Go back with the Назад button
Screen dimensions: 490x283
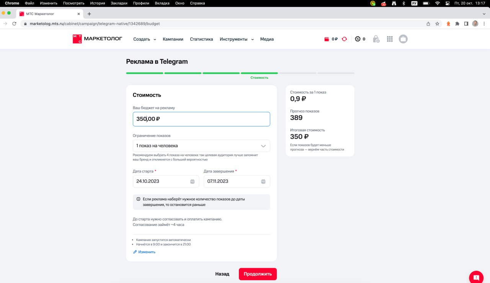pyautogui.click(x=222, y=274)
